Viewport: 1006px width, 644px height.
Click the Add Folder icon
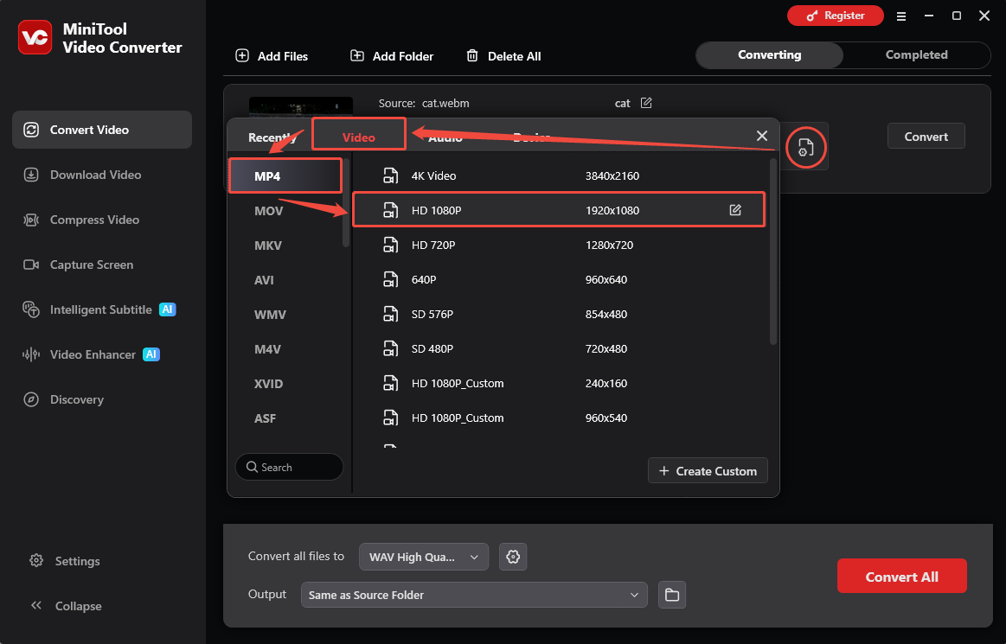point(356,56)
